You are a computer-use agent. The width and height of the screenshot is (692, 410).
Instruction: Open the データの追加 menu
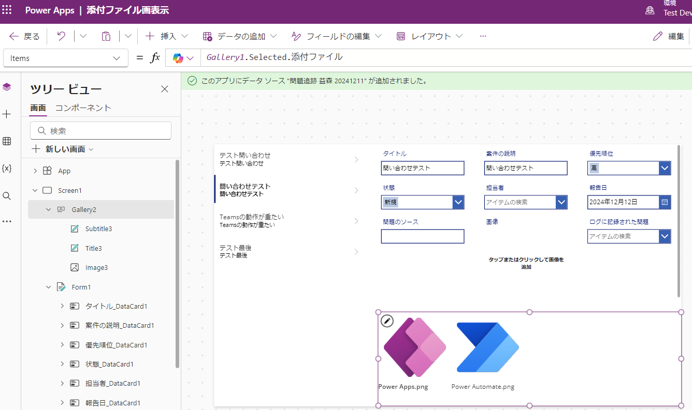(240, 36)
